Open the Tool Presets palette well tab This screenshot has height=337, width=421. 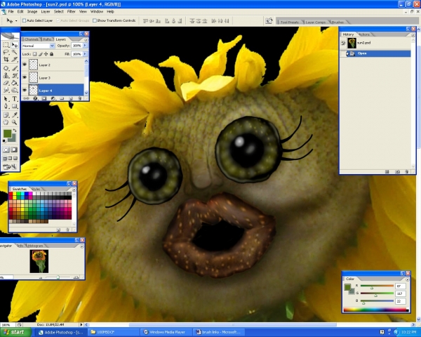coord(289,22)
